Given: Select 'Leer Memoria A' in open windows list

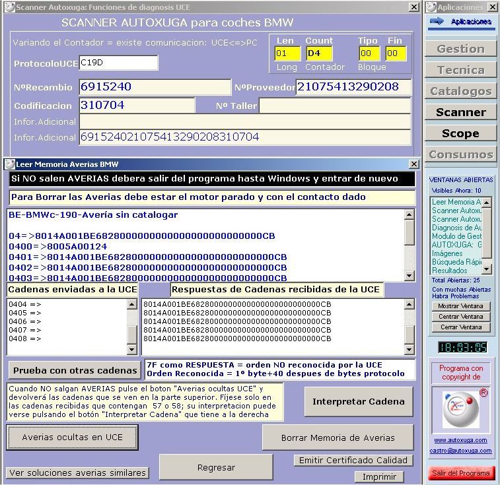Looking at the screenshot, I should (x=456, y=202).
